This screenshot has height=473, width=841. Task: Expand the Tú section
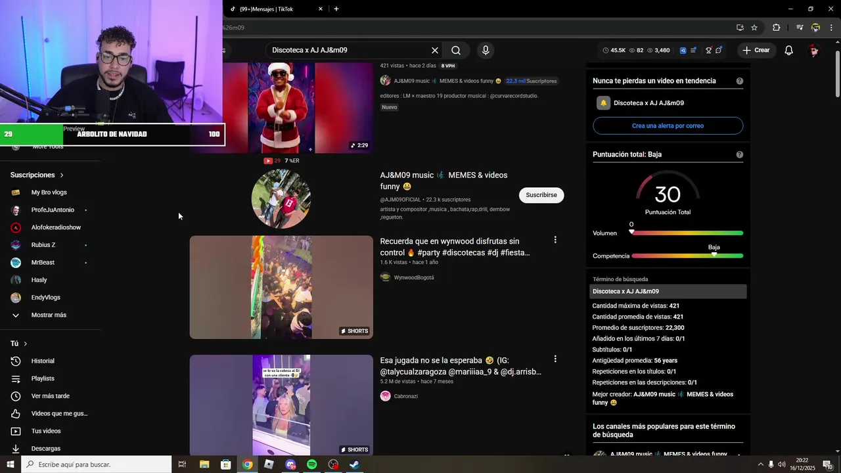coord(19,344)
